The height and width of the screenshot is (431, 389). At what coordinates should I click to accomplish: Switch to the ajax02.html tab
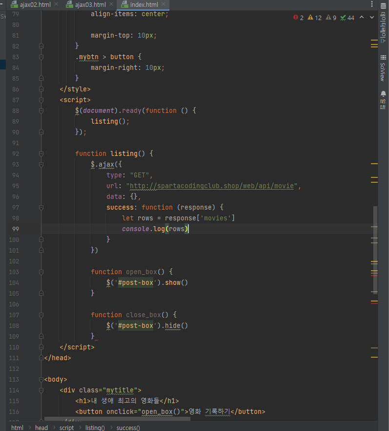coord(35,5)
